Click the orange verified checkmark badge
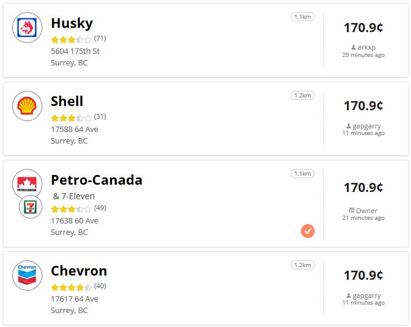This screenshot has height=327, width=411. [x=307, y=231]
